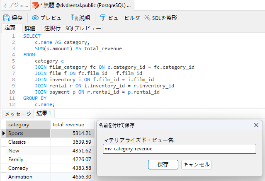Click the Save (保存) disk icon in toolbar

[7, 18]
